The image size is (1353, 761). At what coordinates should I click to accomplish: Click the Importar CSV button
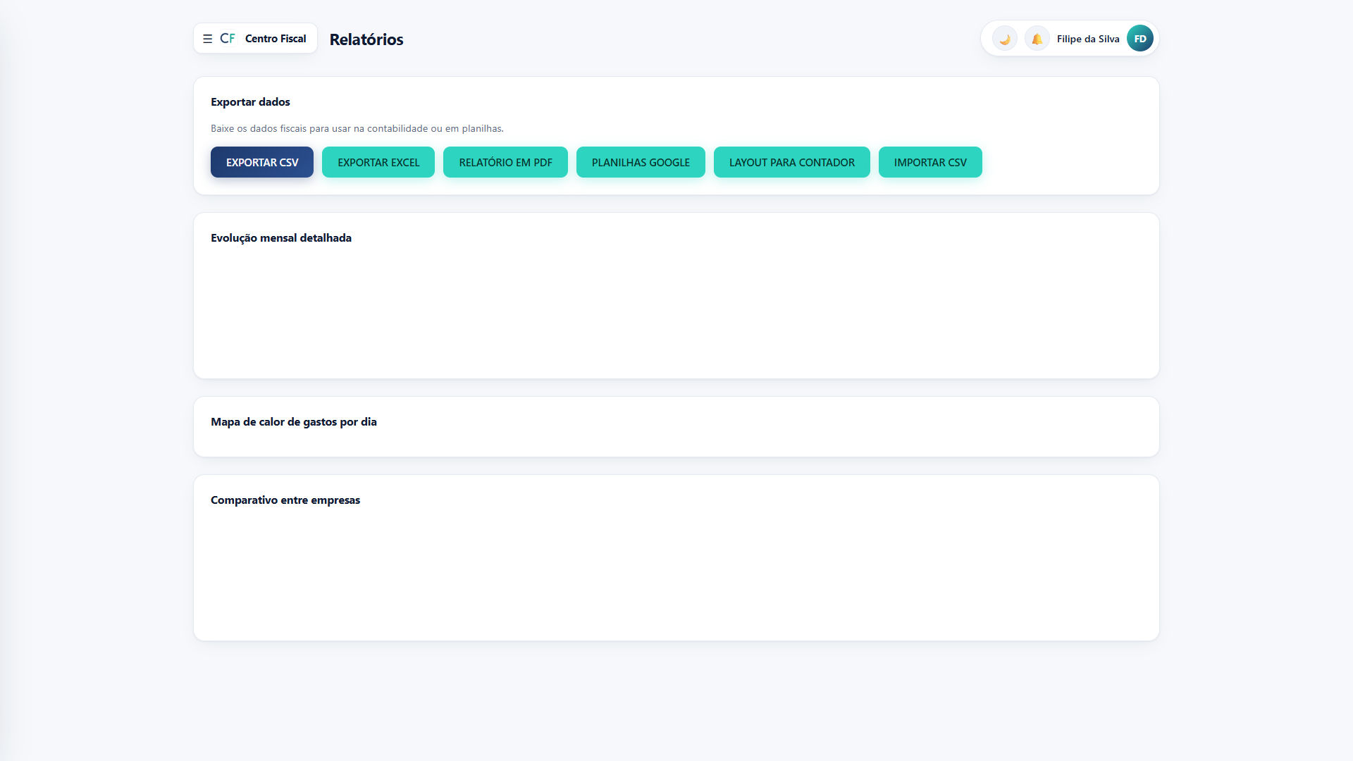pyautogui.click(x=930, y=162)
